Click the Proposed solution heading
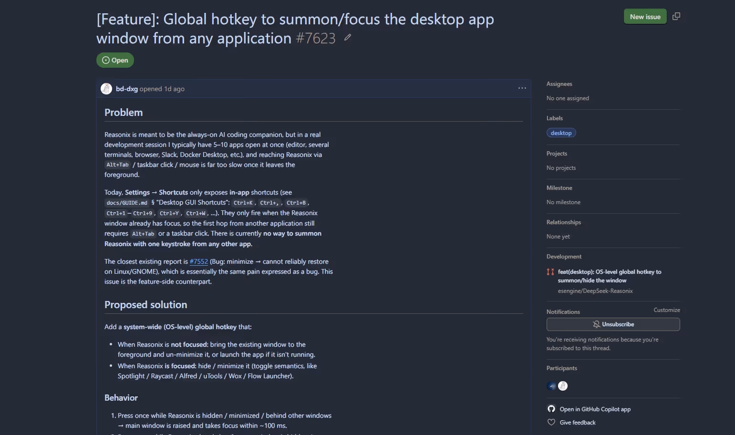 coord(146,305)
